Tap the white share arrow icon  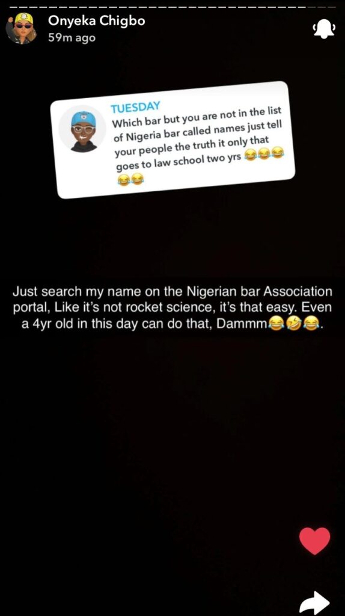pos(314,603)
